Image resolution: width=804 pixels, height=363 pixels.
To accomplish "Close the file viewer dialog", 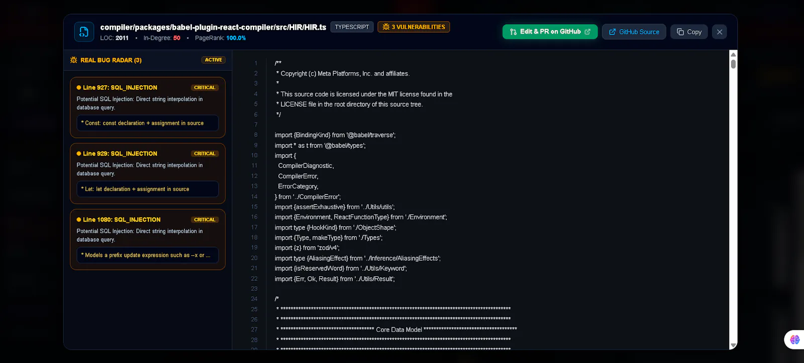I will pos(720,32).
